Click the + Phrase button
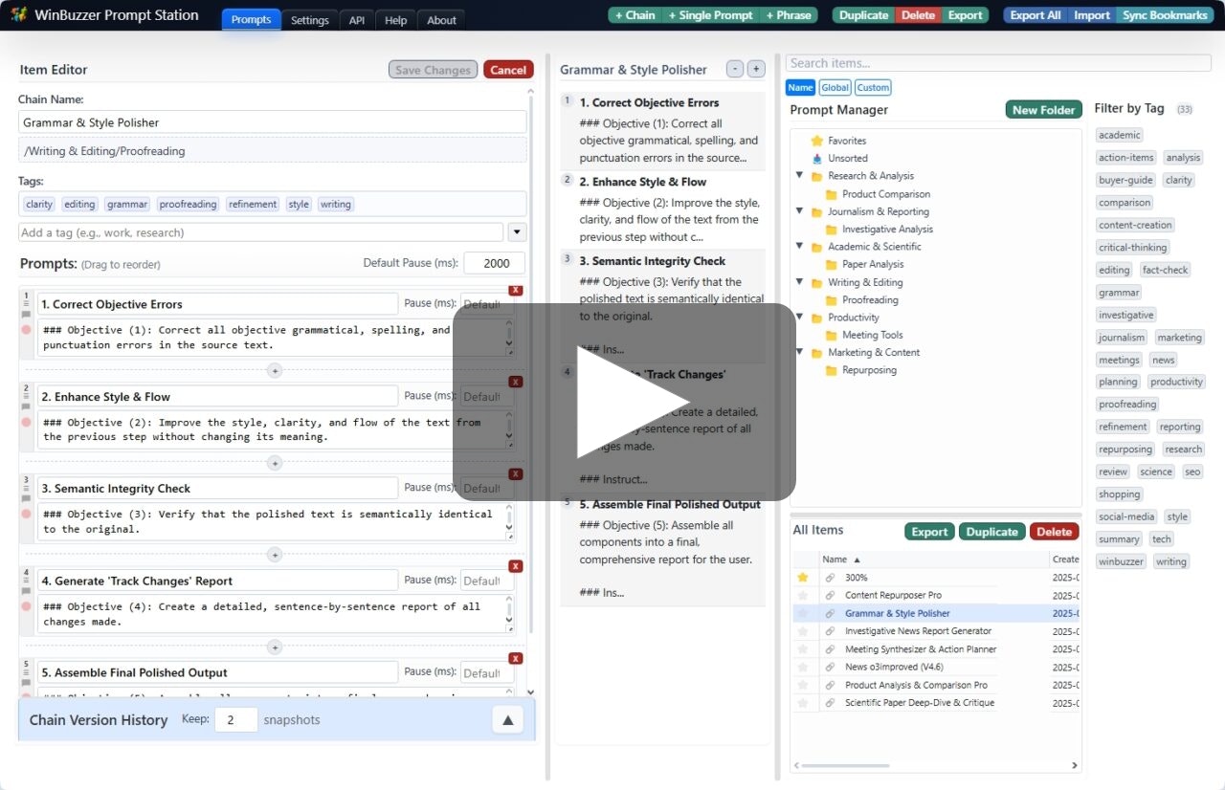 tap(789, 15)
